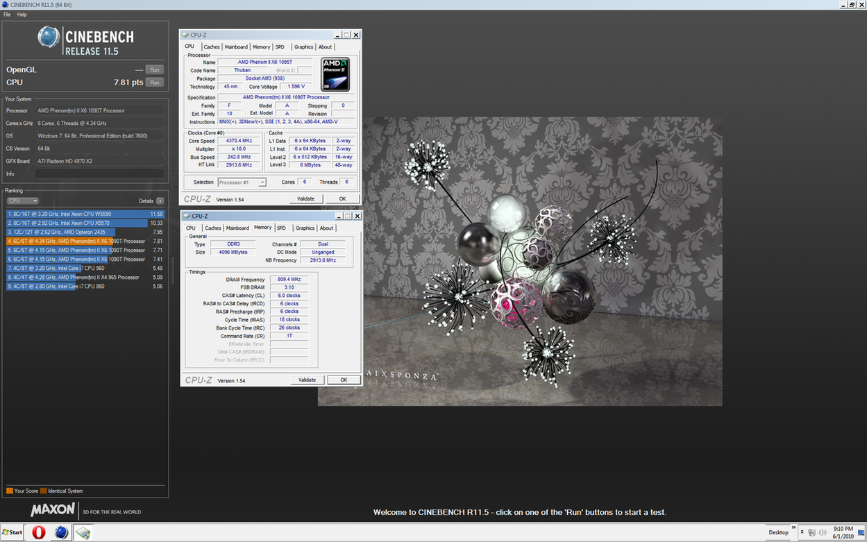Image resolution: width=867 pixels, height=542 pixels.
Task: Click the 7.81 pts CPU score
Action: coord(128,82)
